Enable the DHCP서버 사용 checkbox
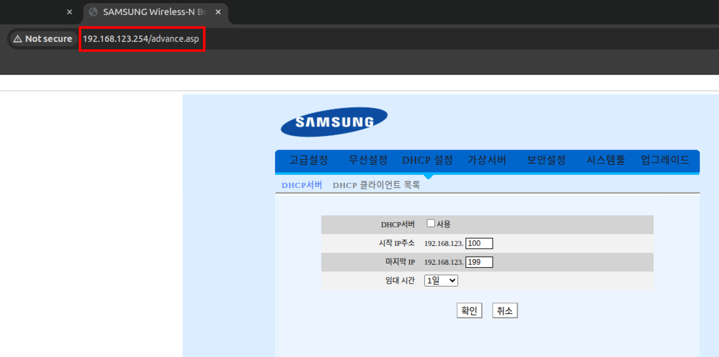This screenshot has height=357, width=719. pos(431,223)
